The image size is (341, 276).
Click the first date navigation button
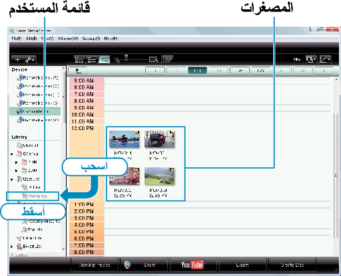tap(155, 71)
